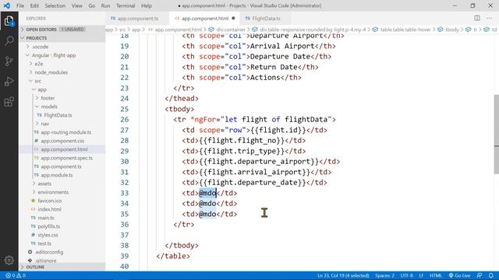Open Terminal menu
Viewport: 499px width, 280px height.
coord(126,5)
